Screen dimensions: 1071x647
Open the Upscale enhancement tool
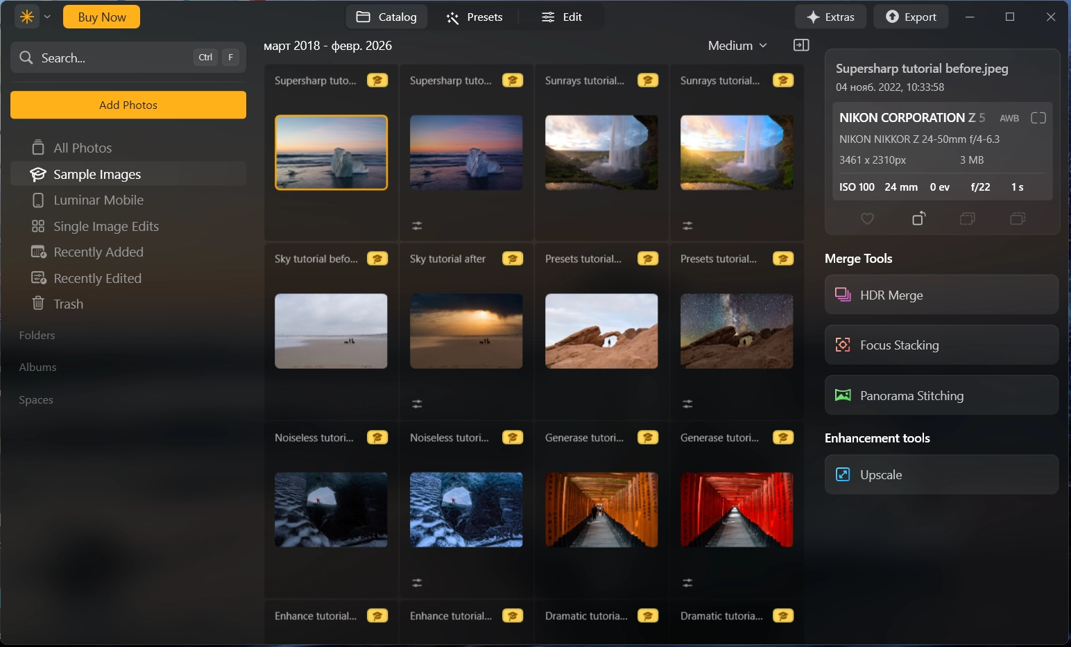[x=941, y=474]
